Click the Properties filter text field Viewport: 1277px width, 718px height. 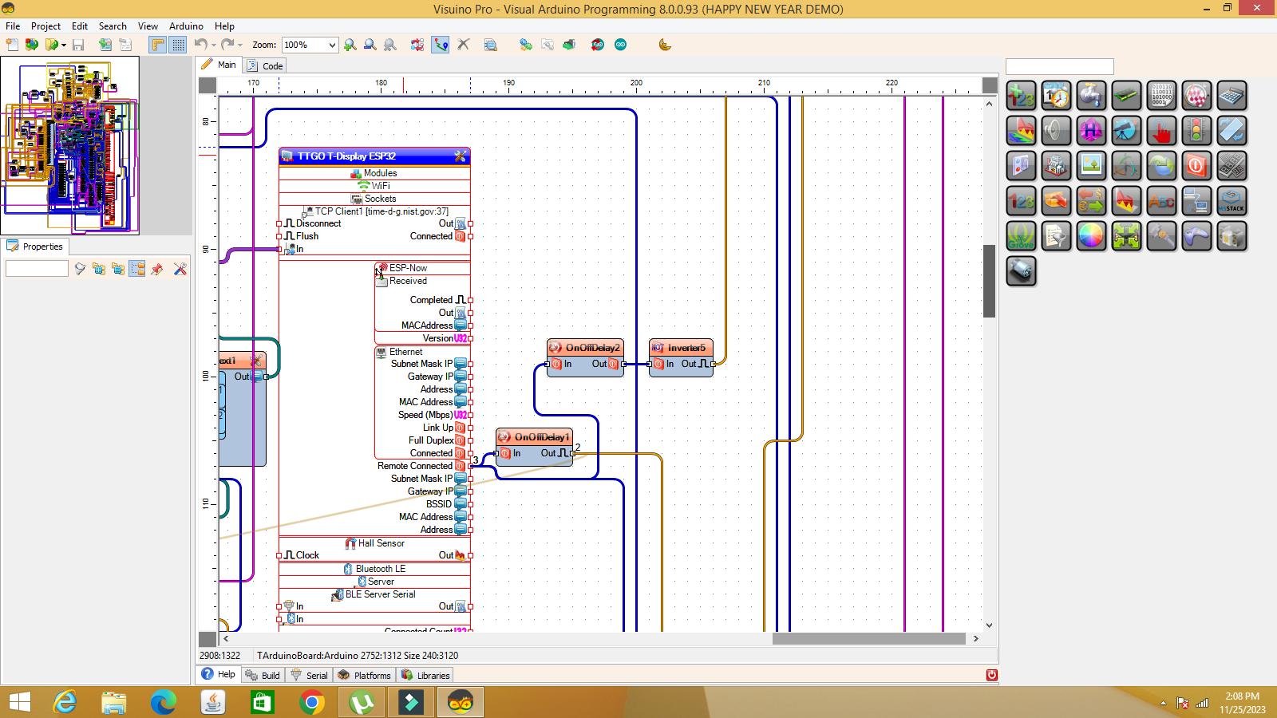[37, 269]
